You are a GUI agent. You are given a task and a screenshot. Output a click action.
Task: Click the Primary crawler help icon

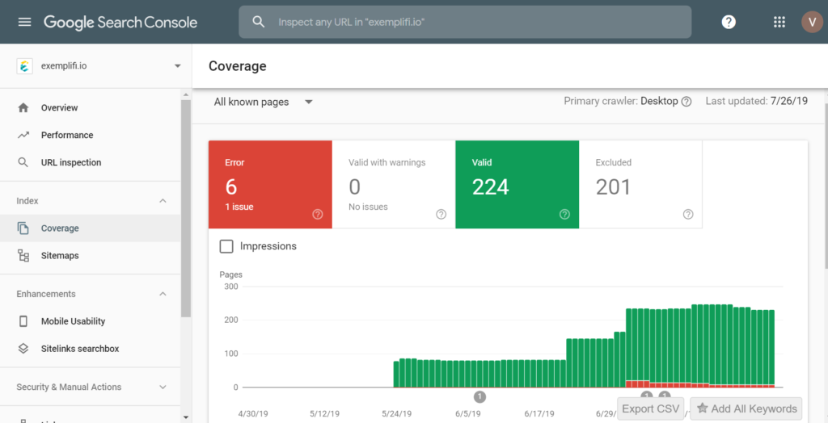[x=686, y=102]
